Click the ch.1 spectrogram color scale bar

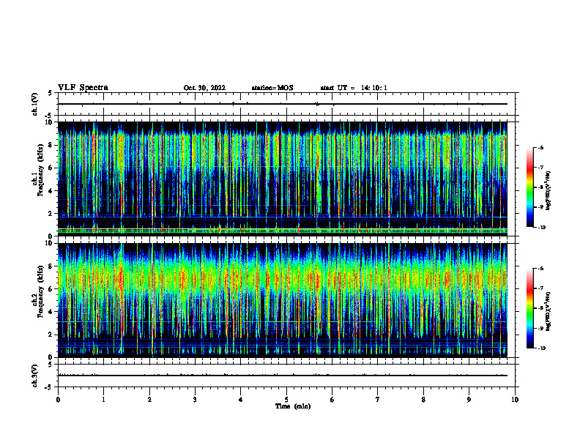[x=529, y=187]
